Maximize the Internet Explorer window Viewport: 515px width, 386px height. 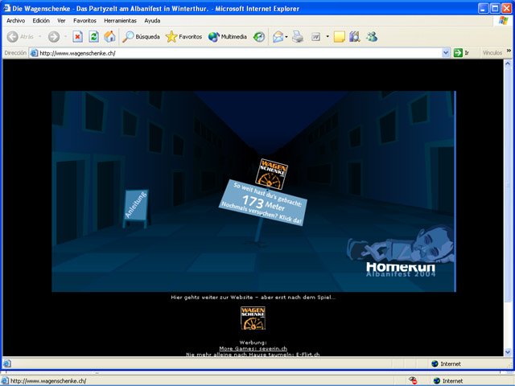[494, 8]
